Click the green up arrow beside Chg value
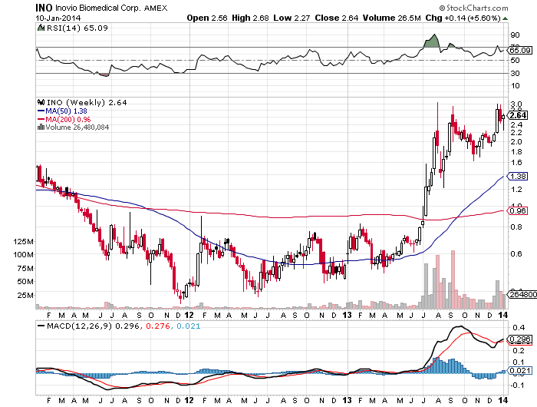 click(x=505, y=18)
